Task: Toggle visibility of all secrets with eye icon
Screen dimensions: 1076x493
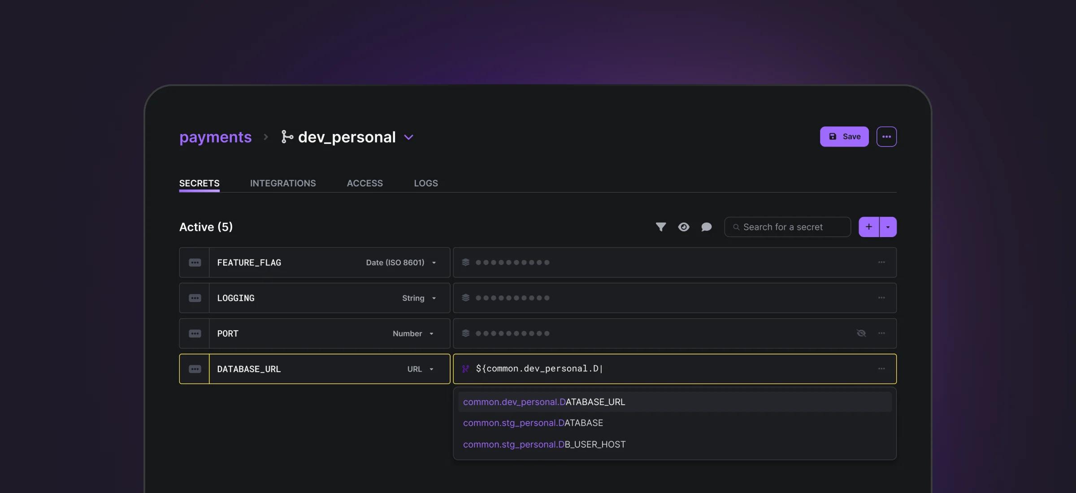Action: click(x=683, y=227)
